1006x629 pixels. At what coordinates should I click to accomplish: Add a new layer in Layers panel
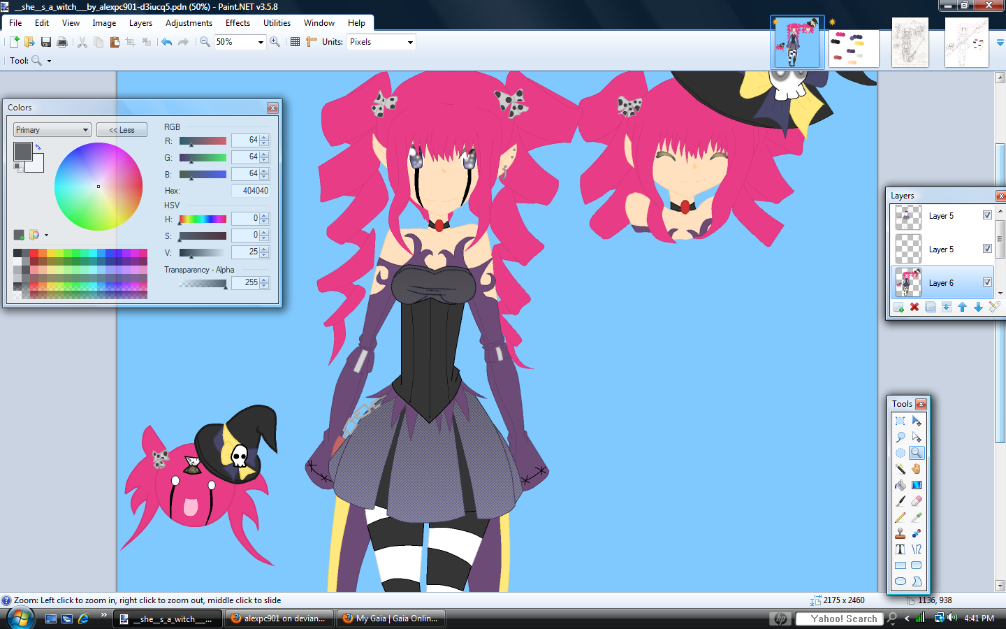coord(898,307)
